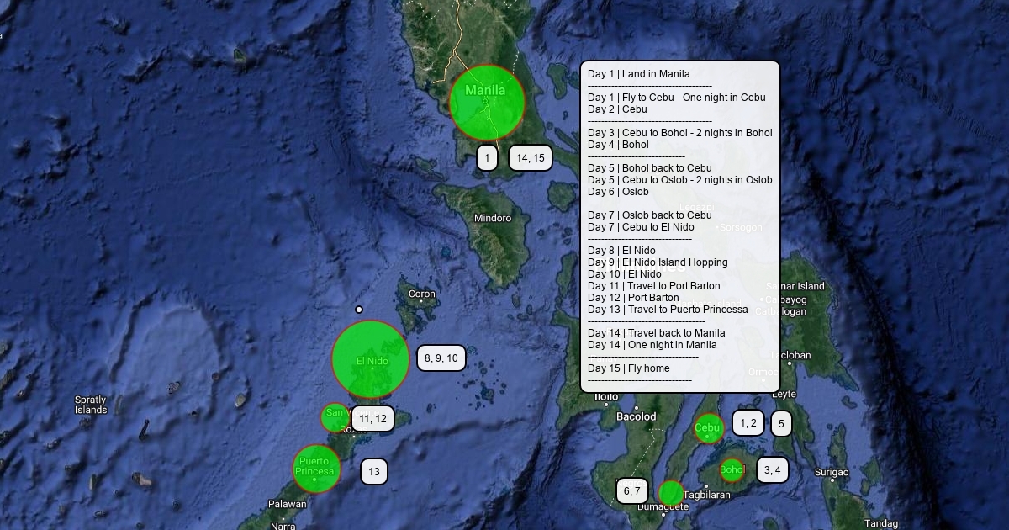The width and height of the screenshot is (1009, 530).
Task: Select the "11, 12" day label box
Action: 372,418
